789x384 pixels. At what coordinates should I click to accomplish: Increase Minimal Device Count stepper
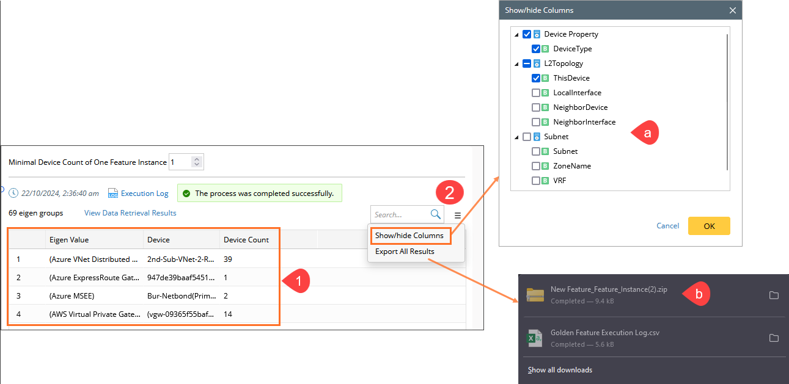[x=196, y=159]
